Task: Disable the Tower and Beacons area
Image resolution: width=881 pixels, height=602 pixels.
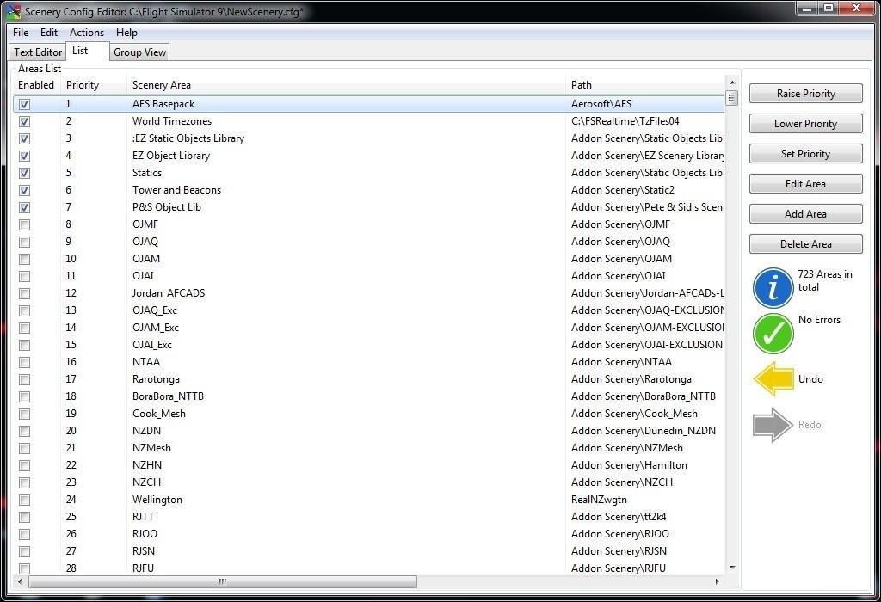Action: 24,190
